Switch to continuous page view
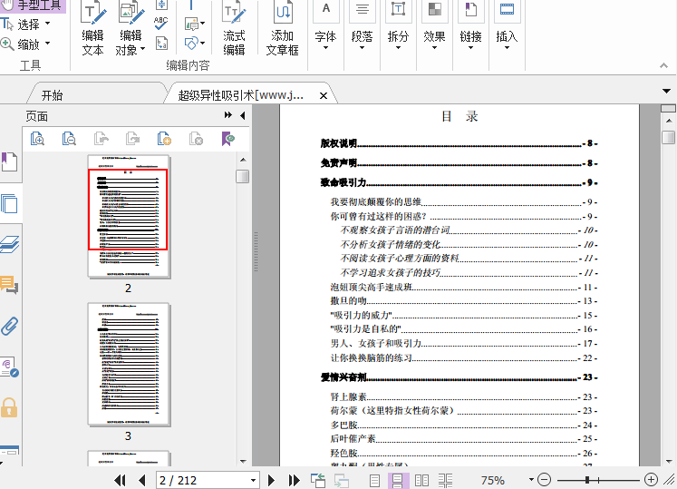 point(398,480)
